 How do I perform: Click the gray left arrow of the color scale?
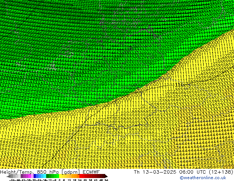[8, 176]
